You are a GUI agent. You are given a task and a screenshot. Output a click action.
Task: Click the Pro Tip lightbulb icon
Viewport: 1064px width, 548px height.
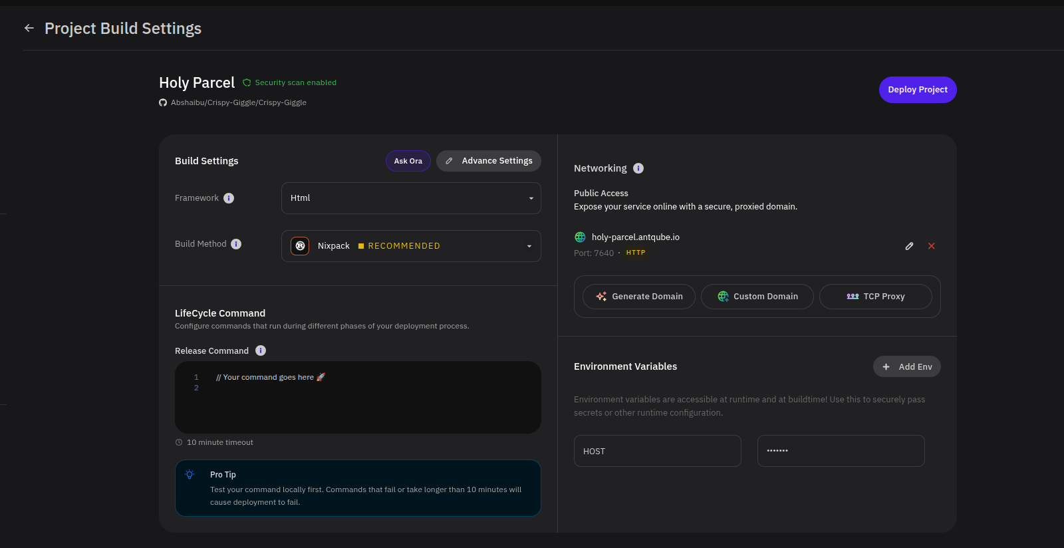click(x=190, y=474)
